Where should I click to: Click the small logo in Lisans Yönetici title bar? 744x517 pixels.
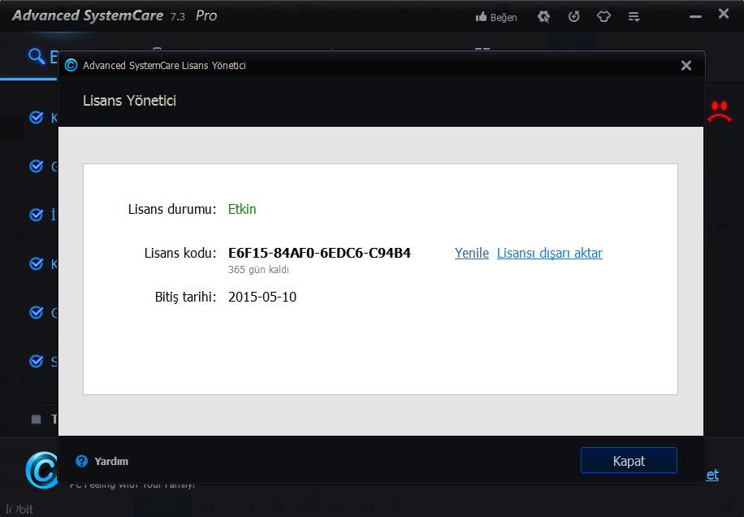coord(71,66)
